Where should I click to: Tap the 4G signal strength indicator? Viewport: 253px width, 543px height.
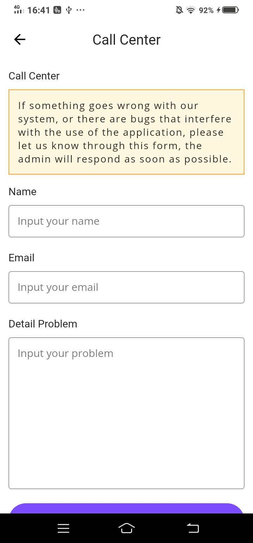(19, 9)
